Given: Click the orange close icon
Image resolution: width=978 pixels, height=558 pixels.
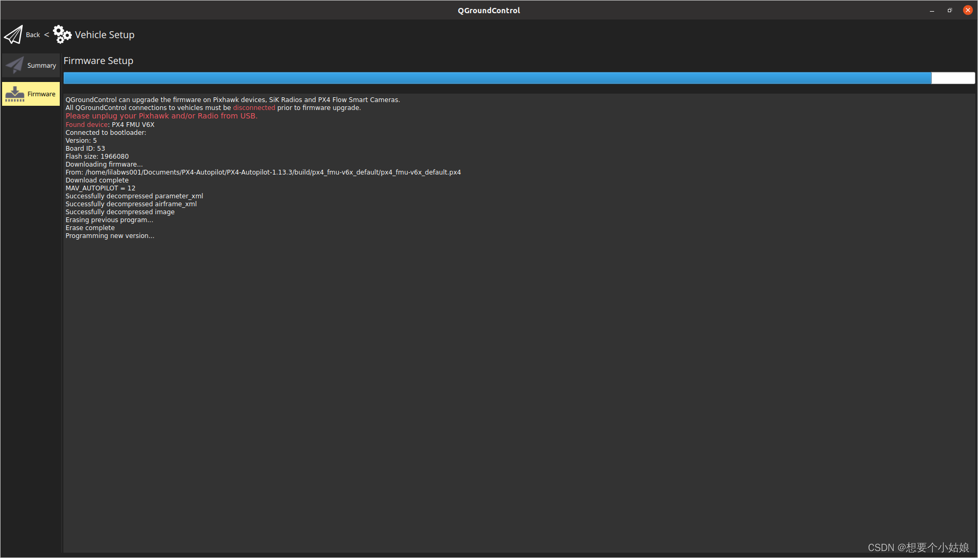Looking at the screenshot, I should 968,10.
